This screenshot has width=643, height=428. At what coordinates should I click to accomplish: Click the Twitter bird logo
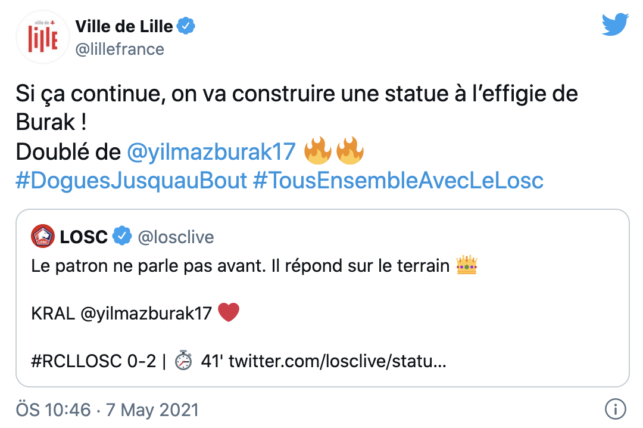(615, 25)
